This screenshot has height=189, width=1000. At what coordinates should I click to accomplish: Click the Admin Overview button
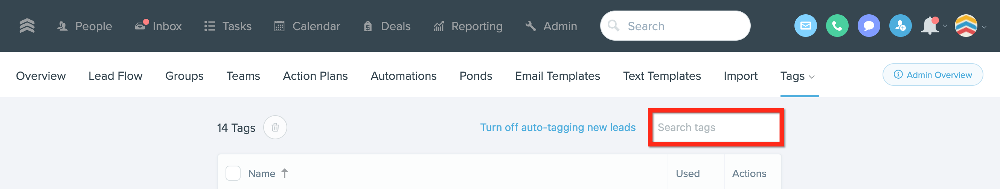[933, 75]
